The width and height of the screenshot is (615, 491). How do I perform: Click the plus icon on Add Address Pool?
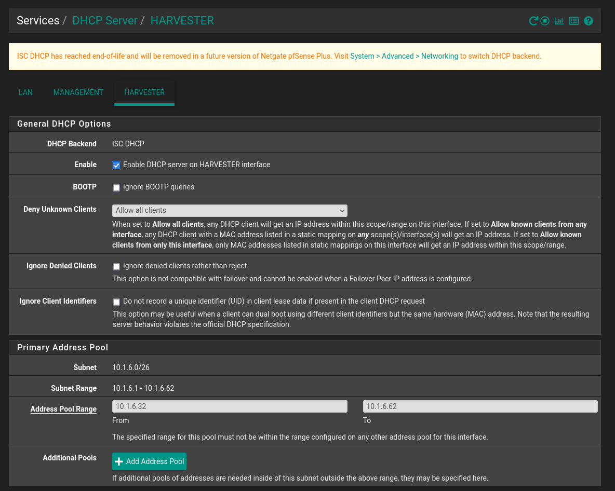119,461
